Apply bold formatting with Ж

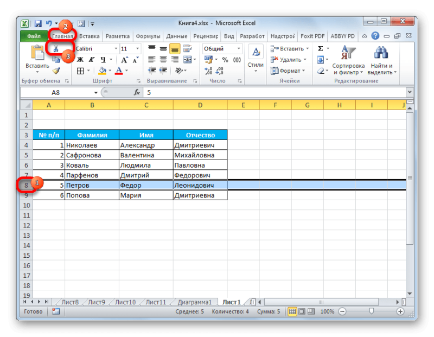[80, 60]
